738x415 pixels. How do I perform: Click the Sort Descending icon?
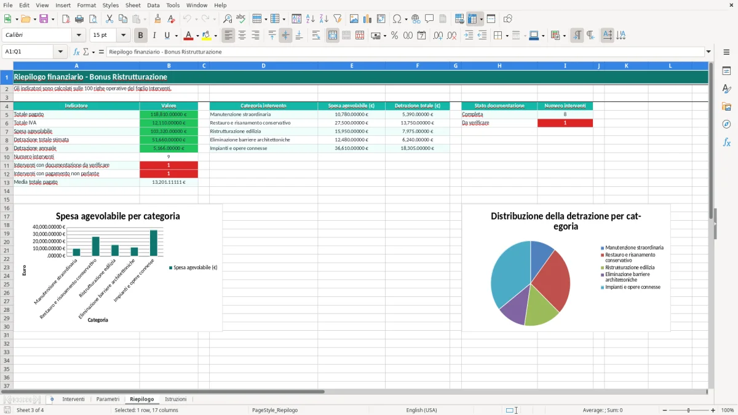coord(323,19)
